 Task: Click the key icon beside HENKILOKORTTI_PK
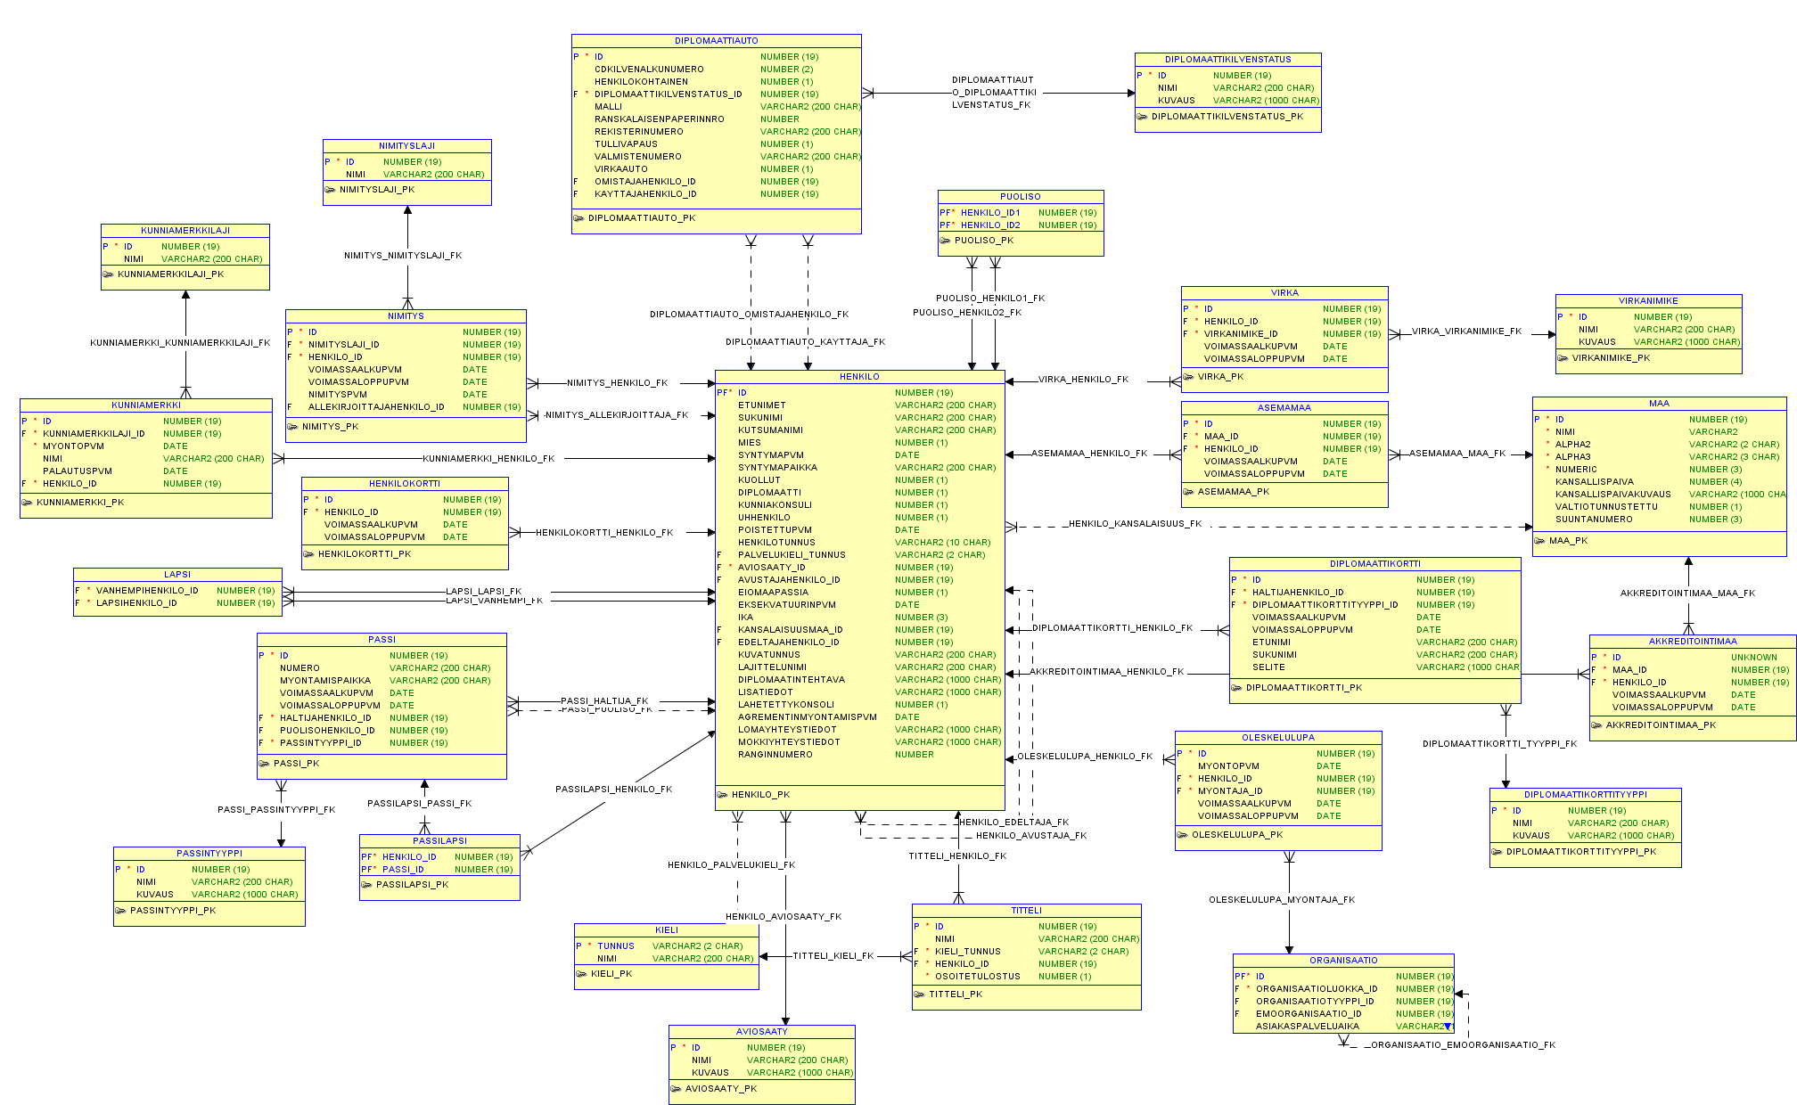point(308,554)
